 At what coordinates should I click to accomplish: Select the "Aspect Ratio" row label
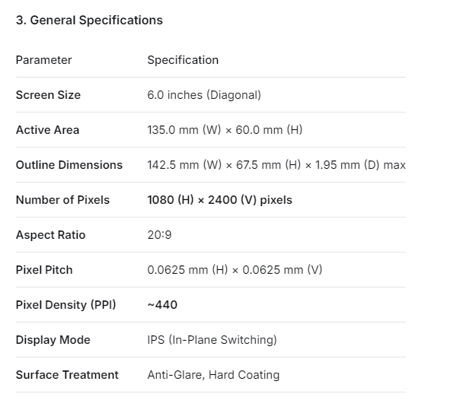(50, 235)
